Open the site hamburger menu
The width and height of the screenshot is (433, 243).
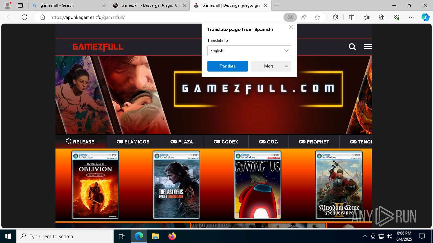coord(368,47)
